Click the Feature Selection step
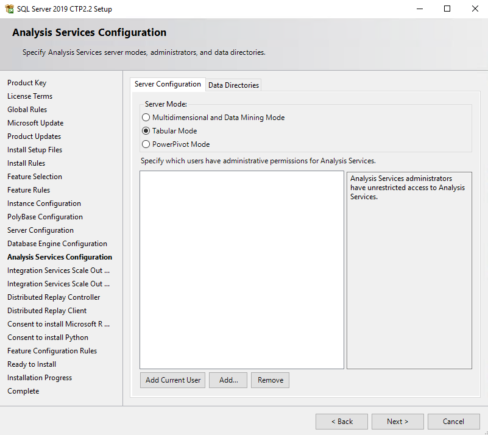488x435 pixels. click(35, 177)
